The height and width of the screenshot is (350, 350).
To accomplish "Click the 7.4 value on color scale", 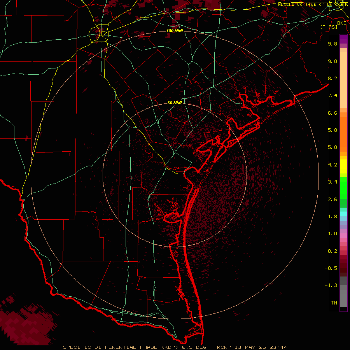I will point(332,96).
